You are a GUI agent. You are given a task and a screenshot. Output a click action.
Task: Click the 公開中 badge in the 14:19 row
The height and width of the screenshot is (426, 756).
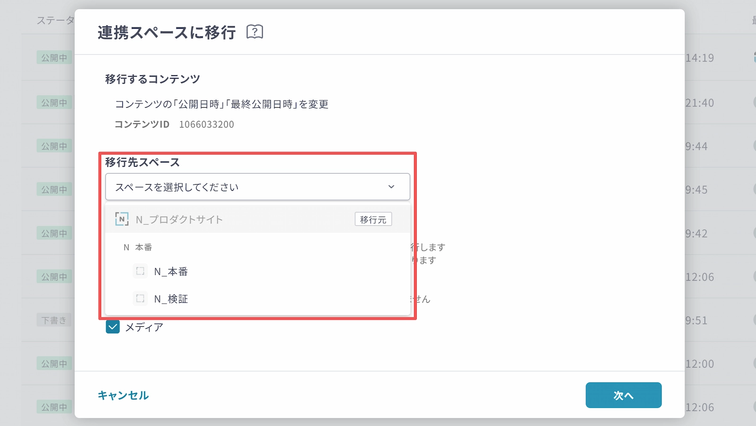click(54, 58)
